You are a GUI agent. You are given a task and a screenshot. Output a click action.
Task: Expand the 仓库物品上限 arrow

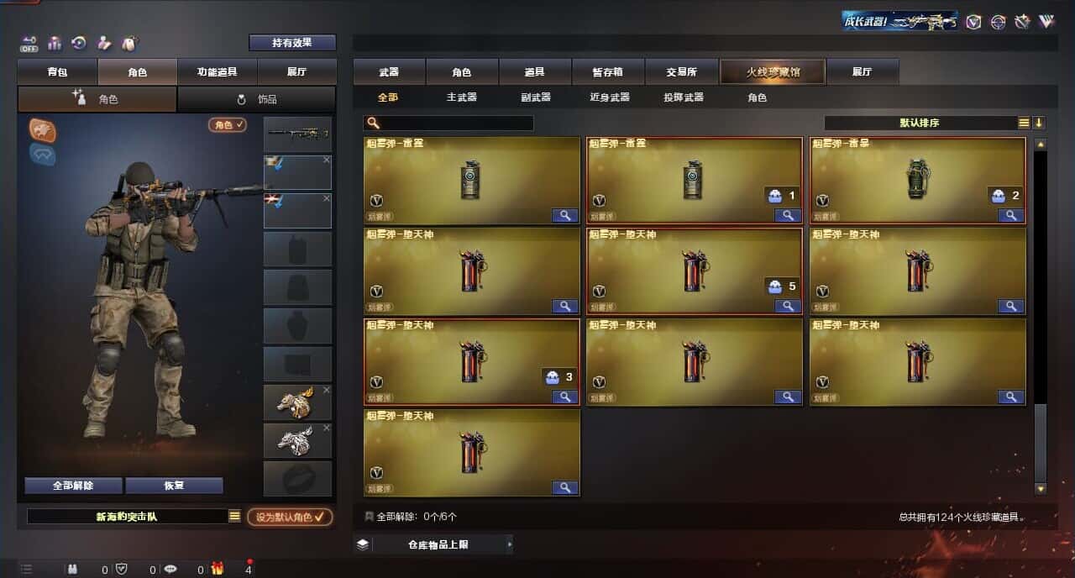[510, 544]
